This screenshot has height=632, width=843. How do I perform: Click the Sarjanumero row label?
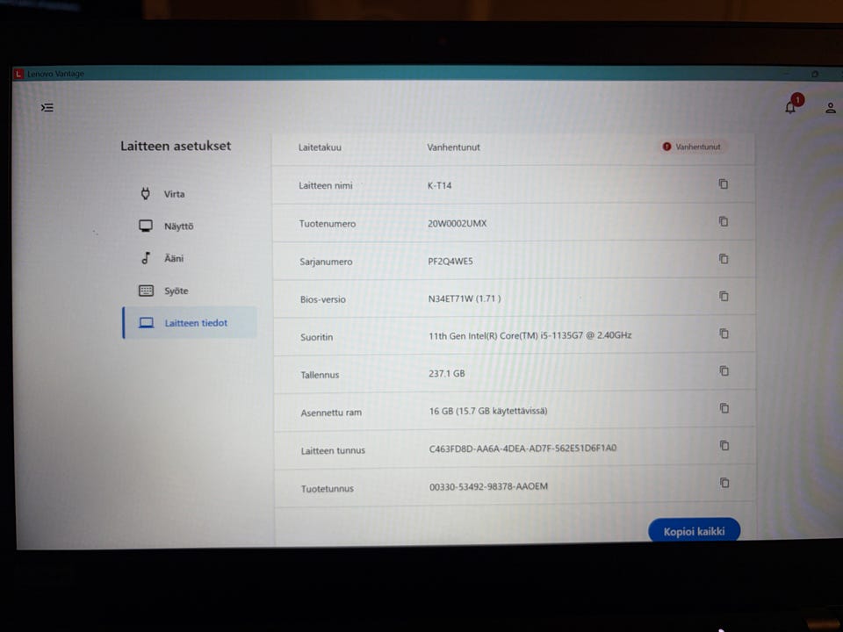(x=326, y=262)
